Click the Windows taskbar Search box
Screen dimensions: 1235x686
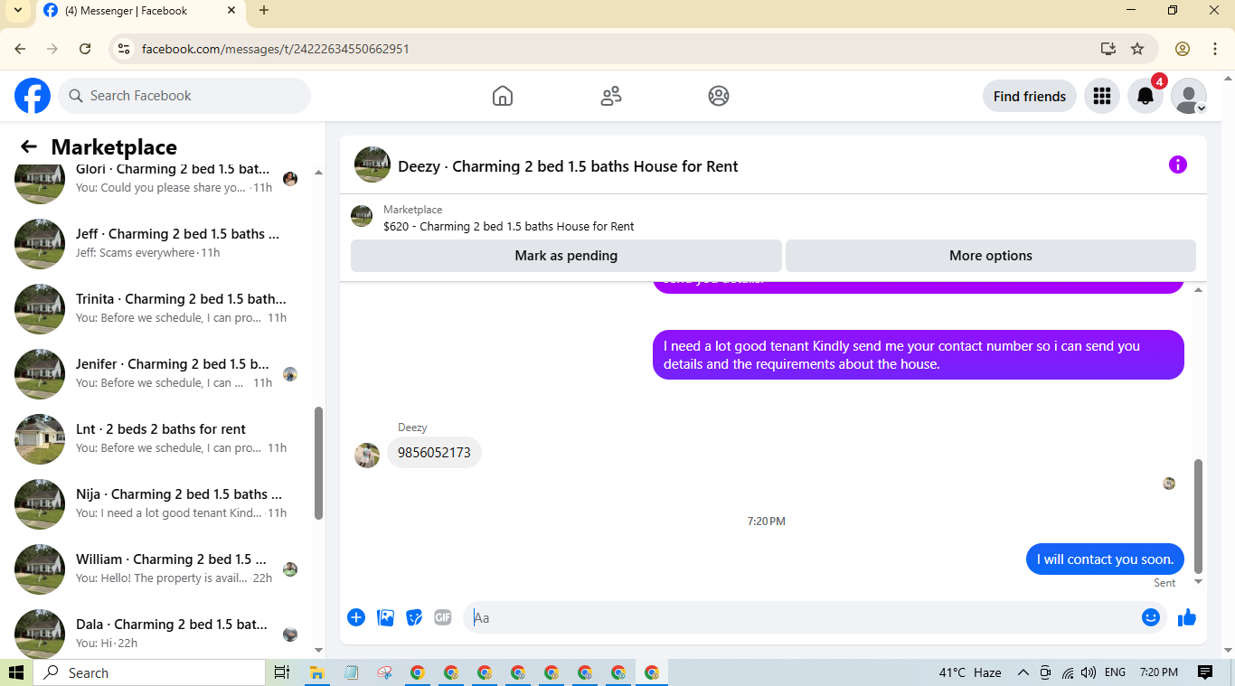pyautogui.click(x=150, y=672)
